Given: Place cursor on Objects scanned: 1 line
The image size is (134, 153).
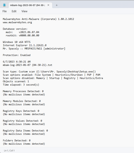Looking at the screenshot, I should (16, 81).
